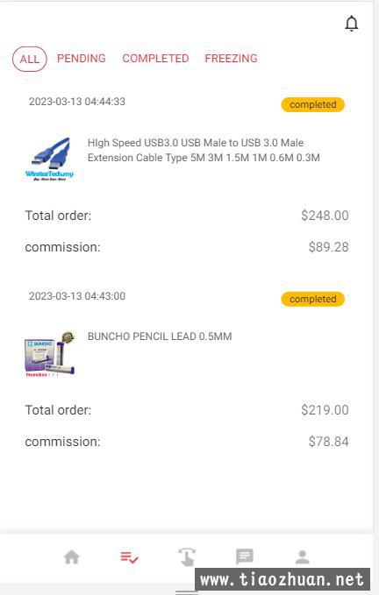Click the completed badge on the 04:43:00 order
Screen dimensions: 379x595
click(x=313, y=299)
